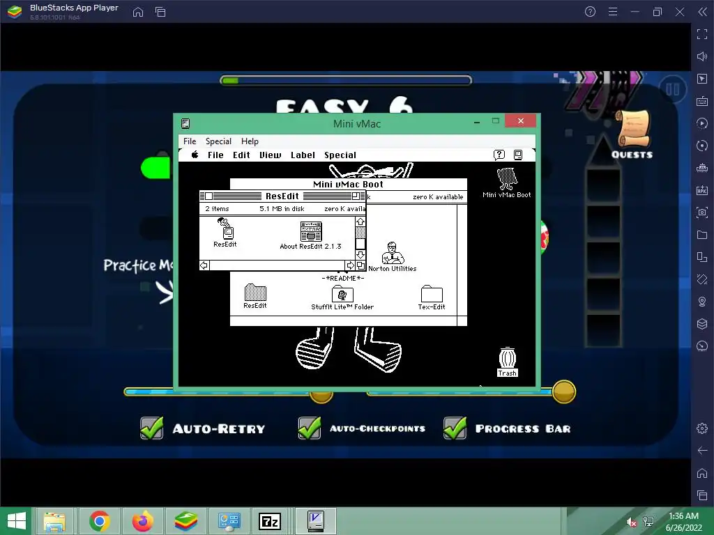
Task: Click the Install APK icon
Action: pyautogui.click(x=702, y=190)
